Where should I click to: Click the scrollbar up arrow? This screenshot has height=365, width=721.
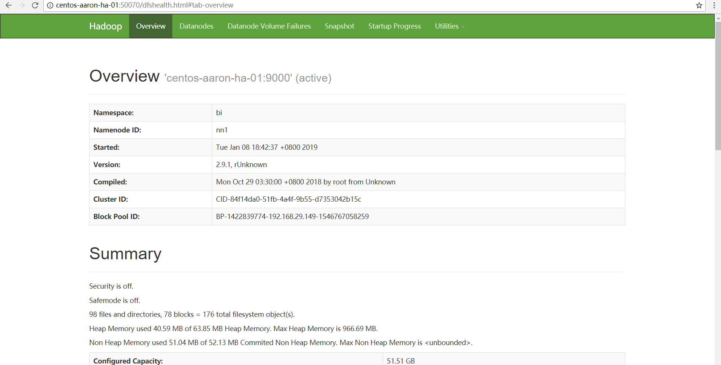tap(718, 18)
